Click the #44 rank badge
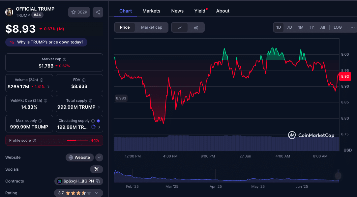Screen dimensions: 357x197 click(37, 15)
